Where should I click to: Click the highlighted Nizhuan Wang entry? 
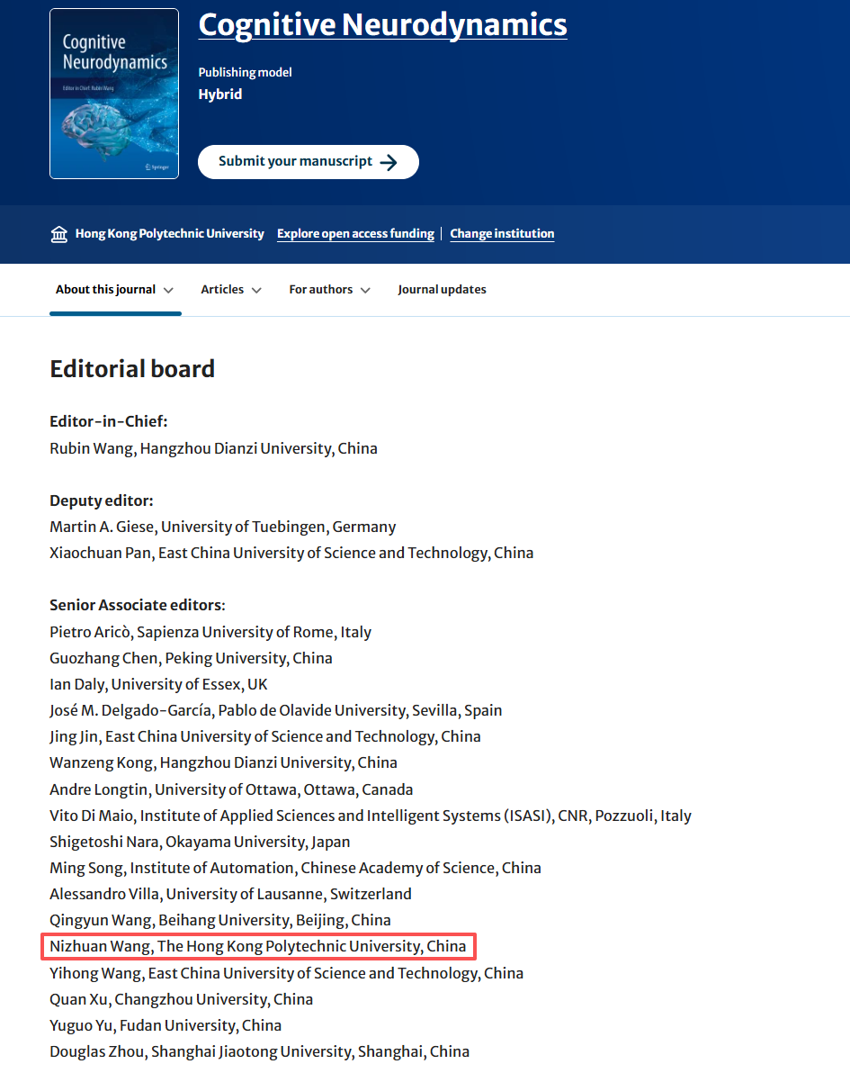(258, 947)
